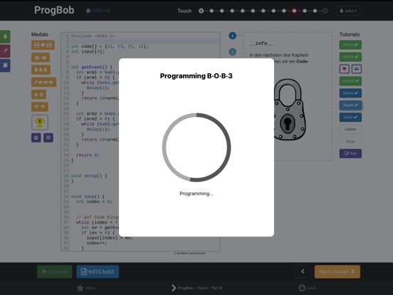Open the red pushpin sidebar tab
The width and height of the screenshot is (393, 295).
tap(5, 51)
